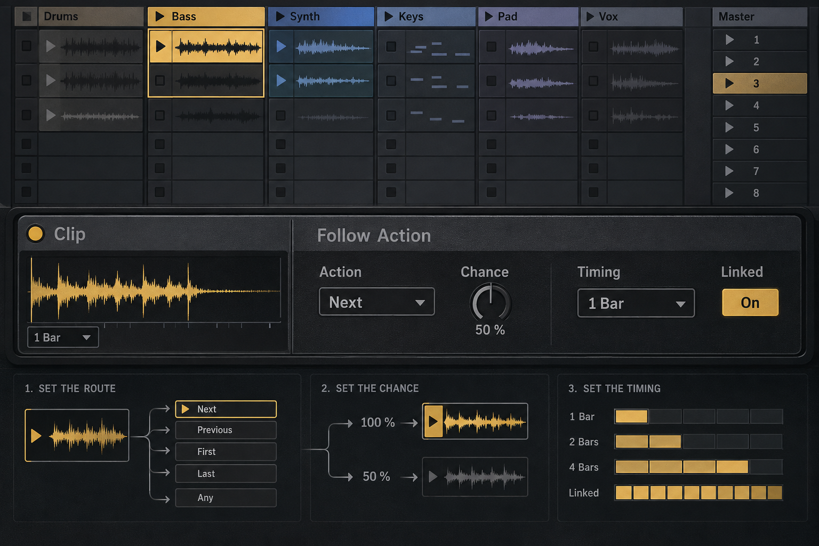Screen dimensions: 819x546
Task: Click the 100 % chance clip thumbnail
Action: click(475, 421)
